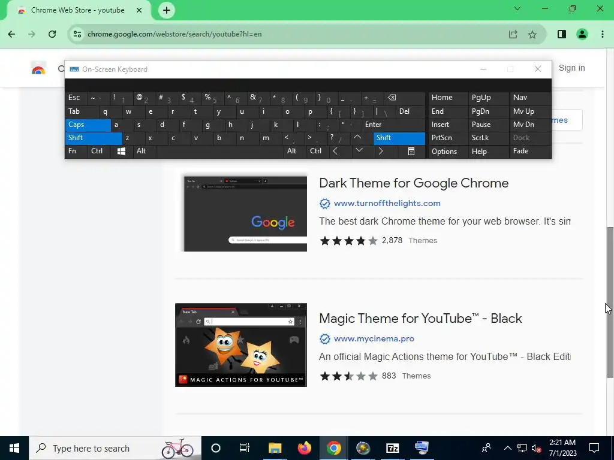Click taskbar search box
This screenshot has height=460, width=614.
tap(115, 448)
